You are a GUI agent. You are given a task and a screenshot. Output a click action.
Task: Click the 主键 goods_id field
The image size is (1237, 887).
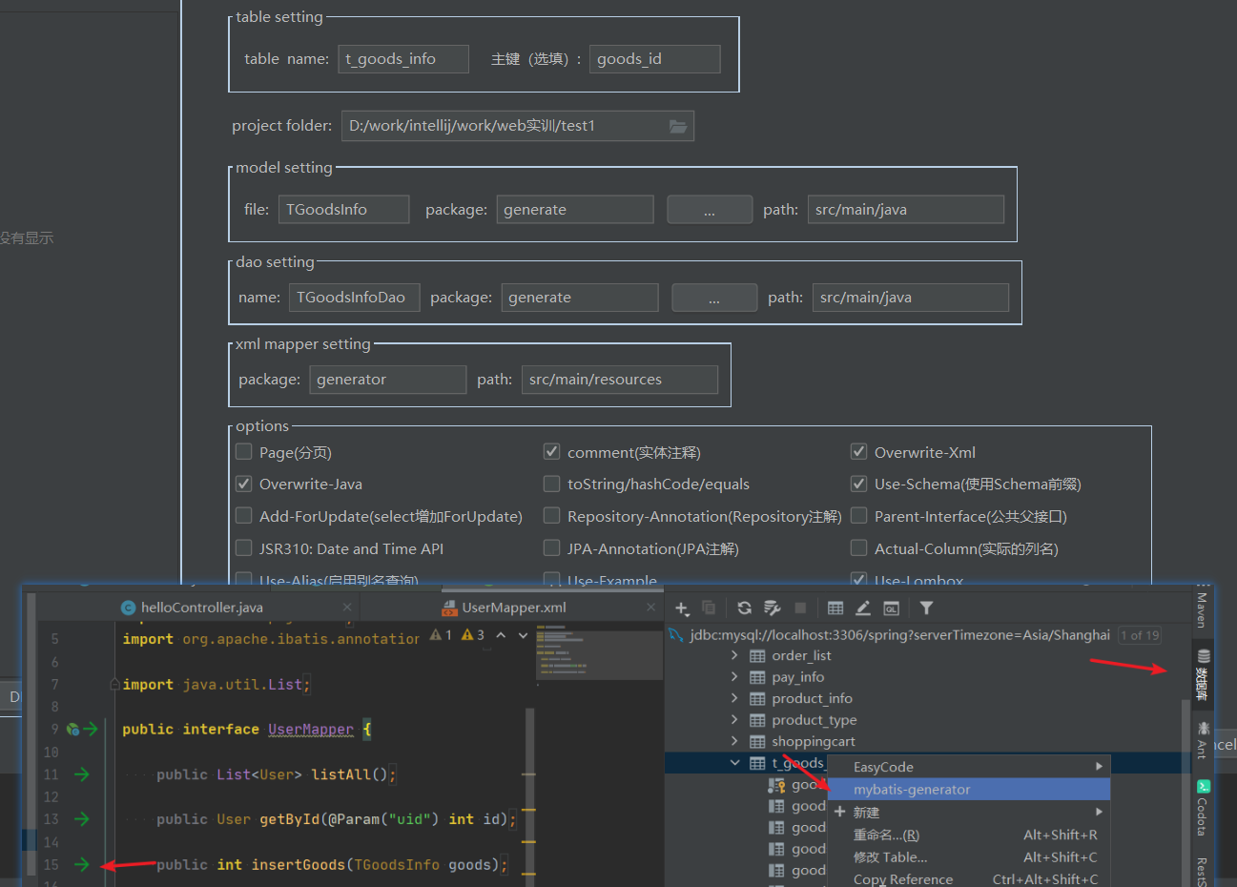click(655, 59)
